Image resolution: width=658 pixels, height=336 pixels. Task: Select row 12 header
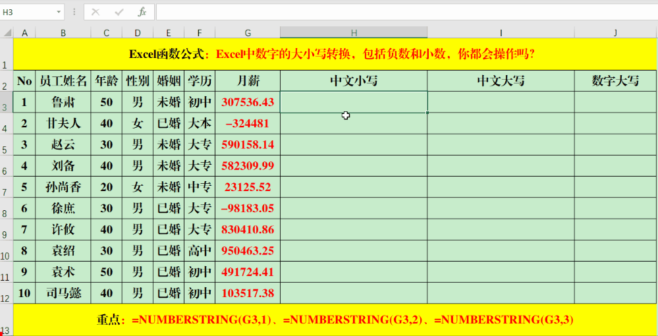(x=7, y=293)
